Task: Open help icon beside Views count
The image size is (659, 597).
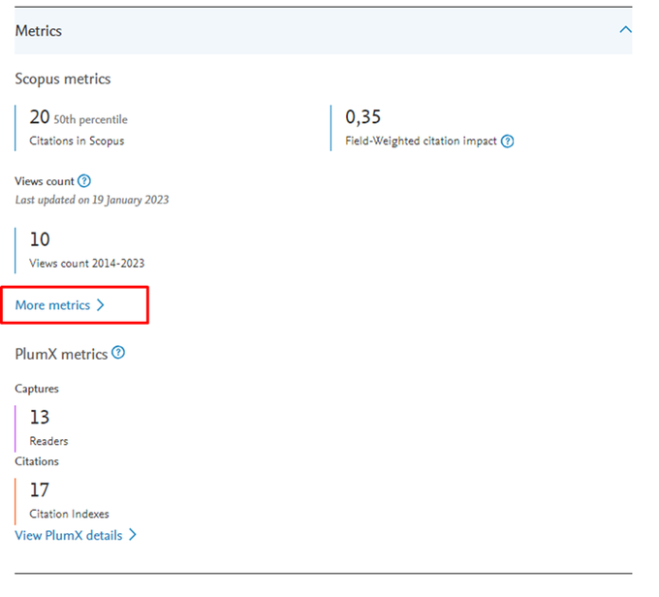Action: (84, 181)
